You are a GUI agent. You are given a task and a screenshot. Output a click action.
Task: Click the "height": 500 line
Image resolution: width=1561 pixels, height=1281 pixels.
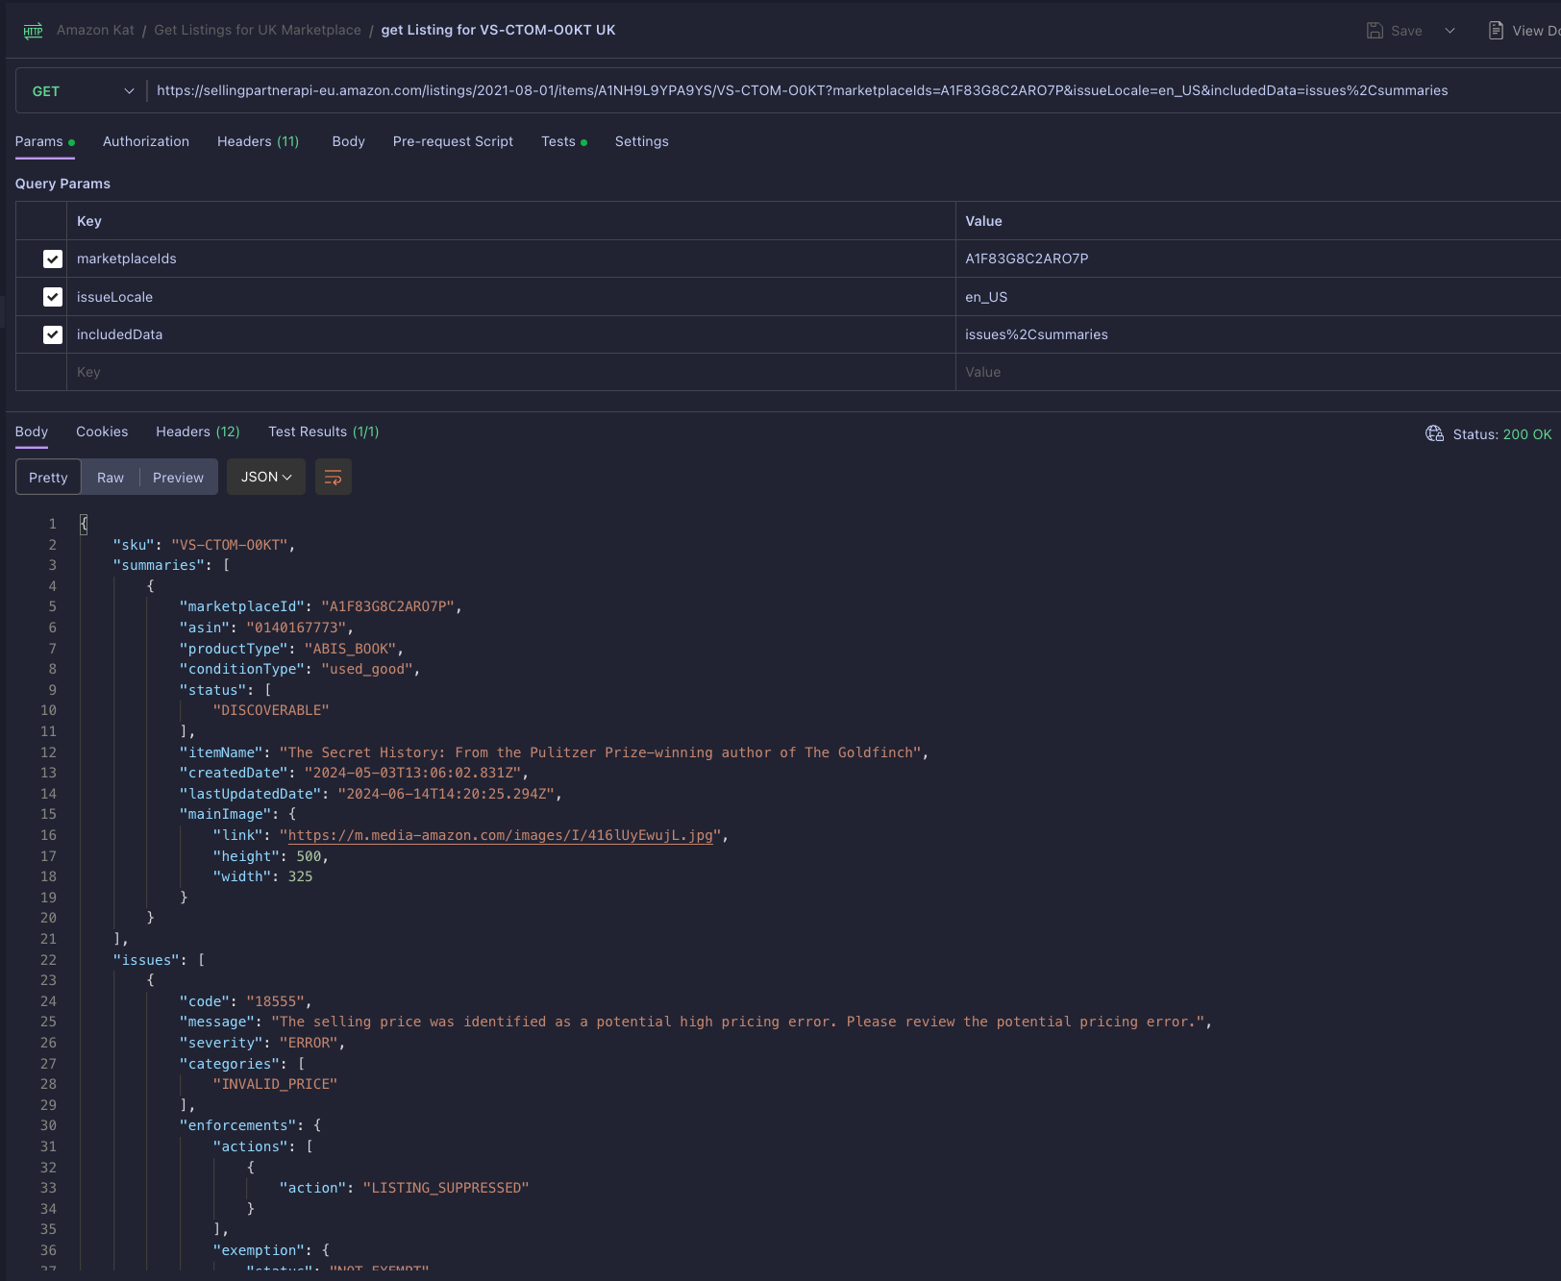click(270, 856)
